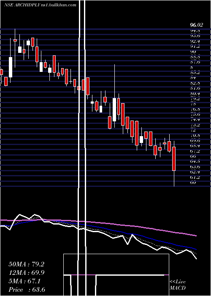
Task: Click the 12MA : 69.9 readout
Action: point(27,273)
